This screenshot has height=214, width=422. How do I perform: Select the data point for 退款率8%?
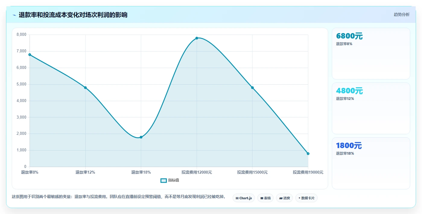click(x=30, y=54)
